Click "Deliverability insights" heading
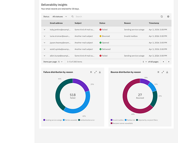Screen dimensions: 178x143 point(54,5)
